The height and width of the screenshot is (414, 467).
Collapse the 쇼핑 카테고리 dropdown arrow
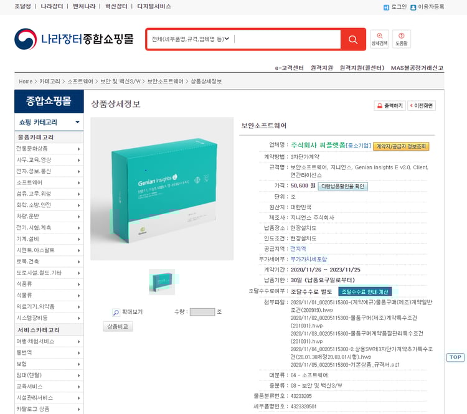click(x=77, y=122)
